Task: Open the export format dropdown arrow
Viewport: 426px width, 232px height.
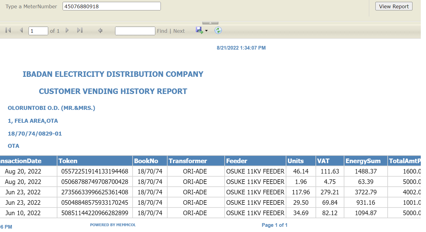Action: pos(207,31)
